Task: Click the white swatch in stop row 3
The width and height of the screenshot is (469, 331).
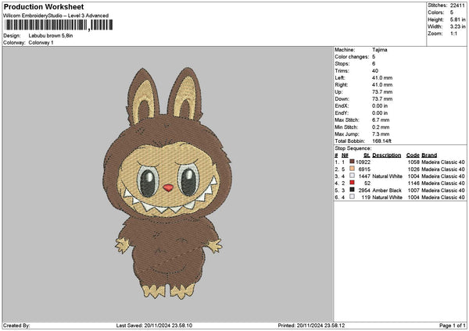Action: click(x=352, y=176)
